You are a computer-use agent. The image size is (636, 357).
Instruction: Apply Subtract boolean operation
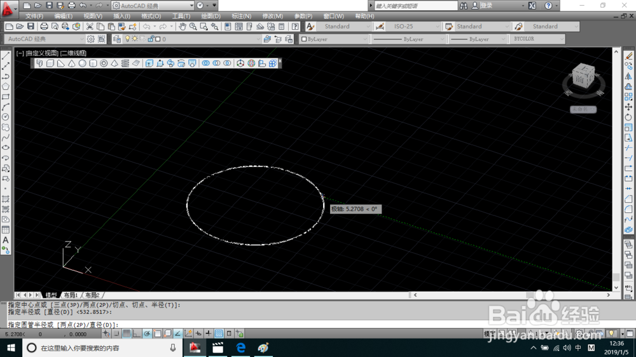click(x=217, y=64)
